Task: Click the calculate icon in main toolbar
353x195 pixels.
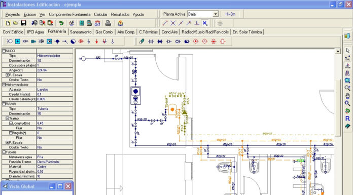Action: [x=72, y=23]
